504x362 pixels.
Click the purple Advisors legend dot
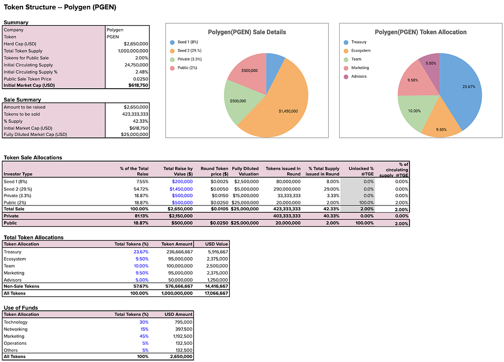[x=346, y=76]
